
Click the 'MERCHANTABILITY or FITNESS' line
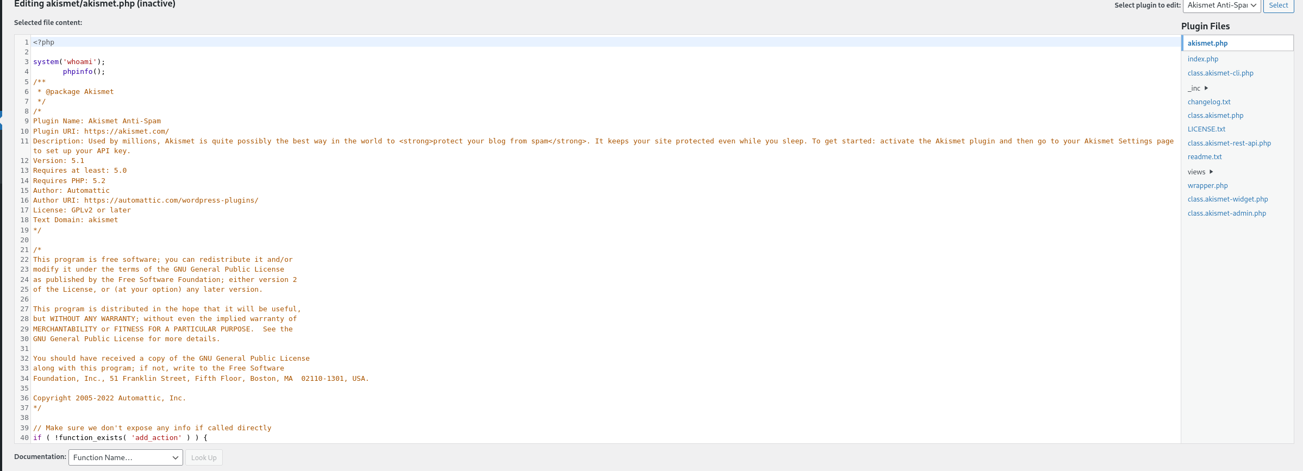click(163, 329)
